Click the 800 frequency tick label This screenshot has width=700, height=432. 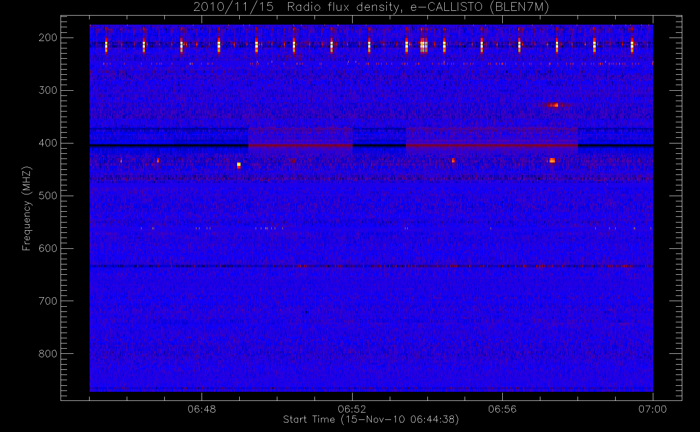(x=48, y=354)
